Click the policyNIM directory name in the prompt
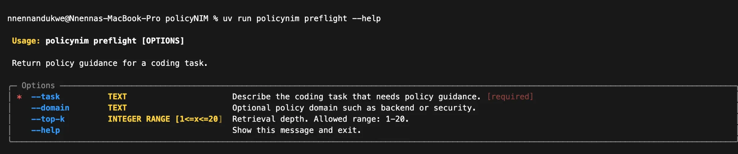This screenshot has height=154, width=738. coord(187,18)
